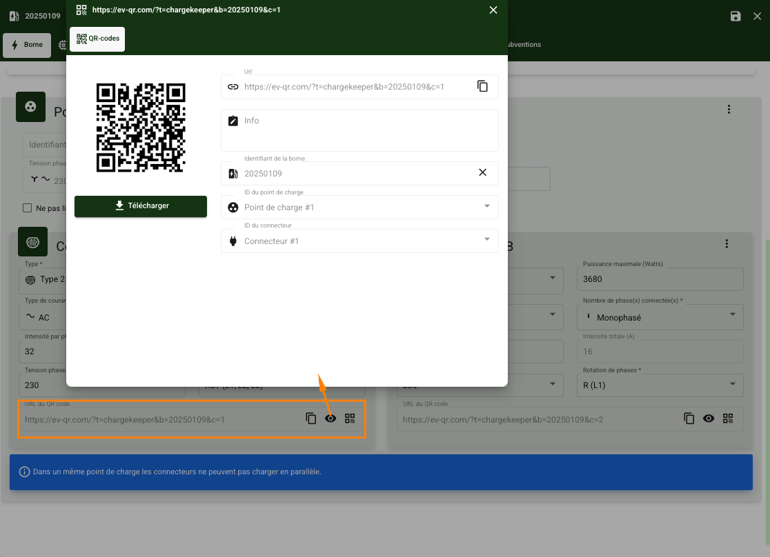
Task: Open connector B three-dot options menu
Action: (x=726, y=244)
